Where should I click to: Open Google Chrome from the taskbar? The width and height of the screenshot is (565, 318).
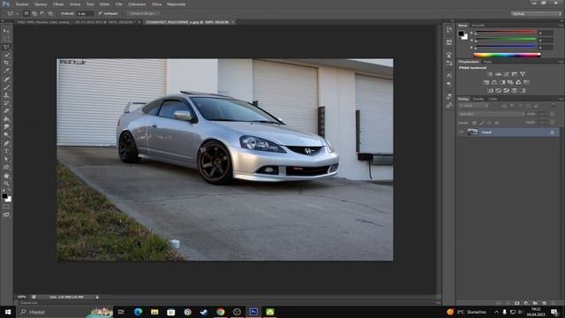tap(221, 312)
